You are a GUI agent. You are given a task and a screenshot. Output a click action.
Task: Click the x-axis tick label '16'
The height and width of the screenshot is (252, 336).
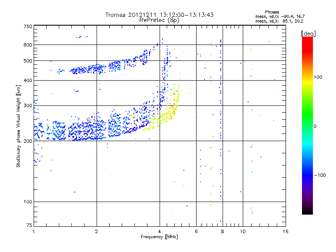(x=286, y=231)
